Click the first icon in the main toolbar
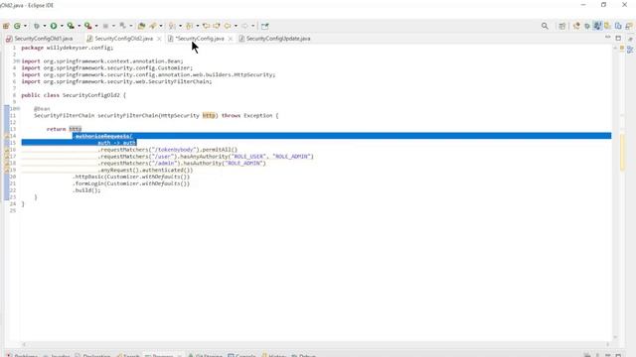This screenshot has height=357, width=636. coord(6,26)
